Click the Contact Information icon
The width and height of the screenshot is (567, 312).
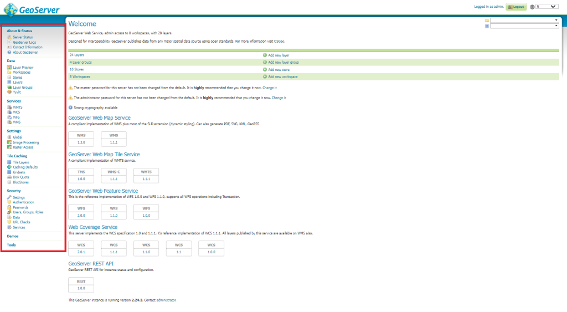[x=9, y=47]
